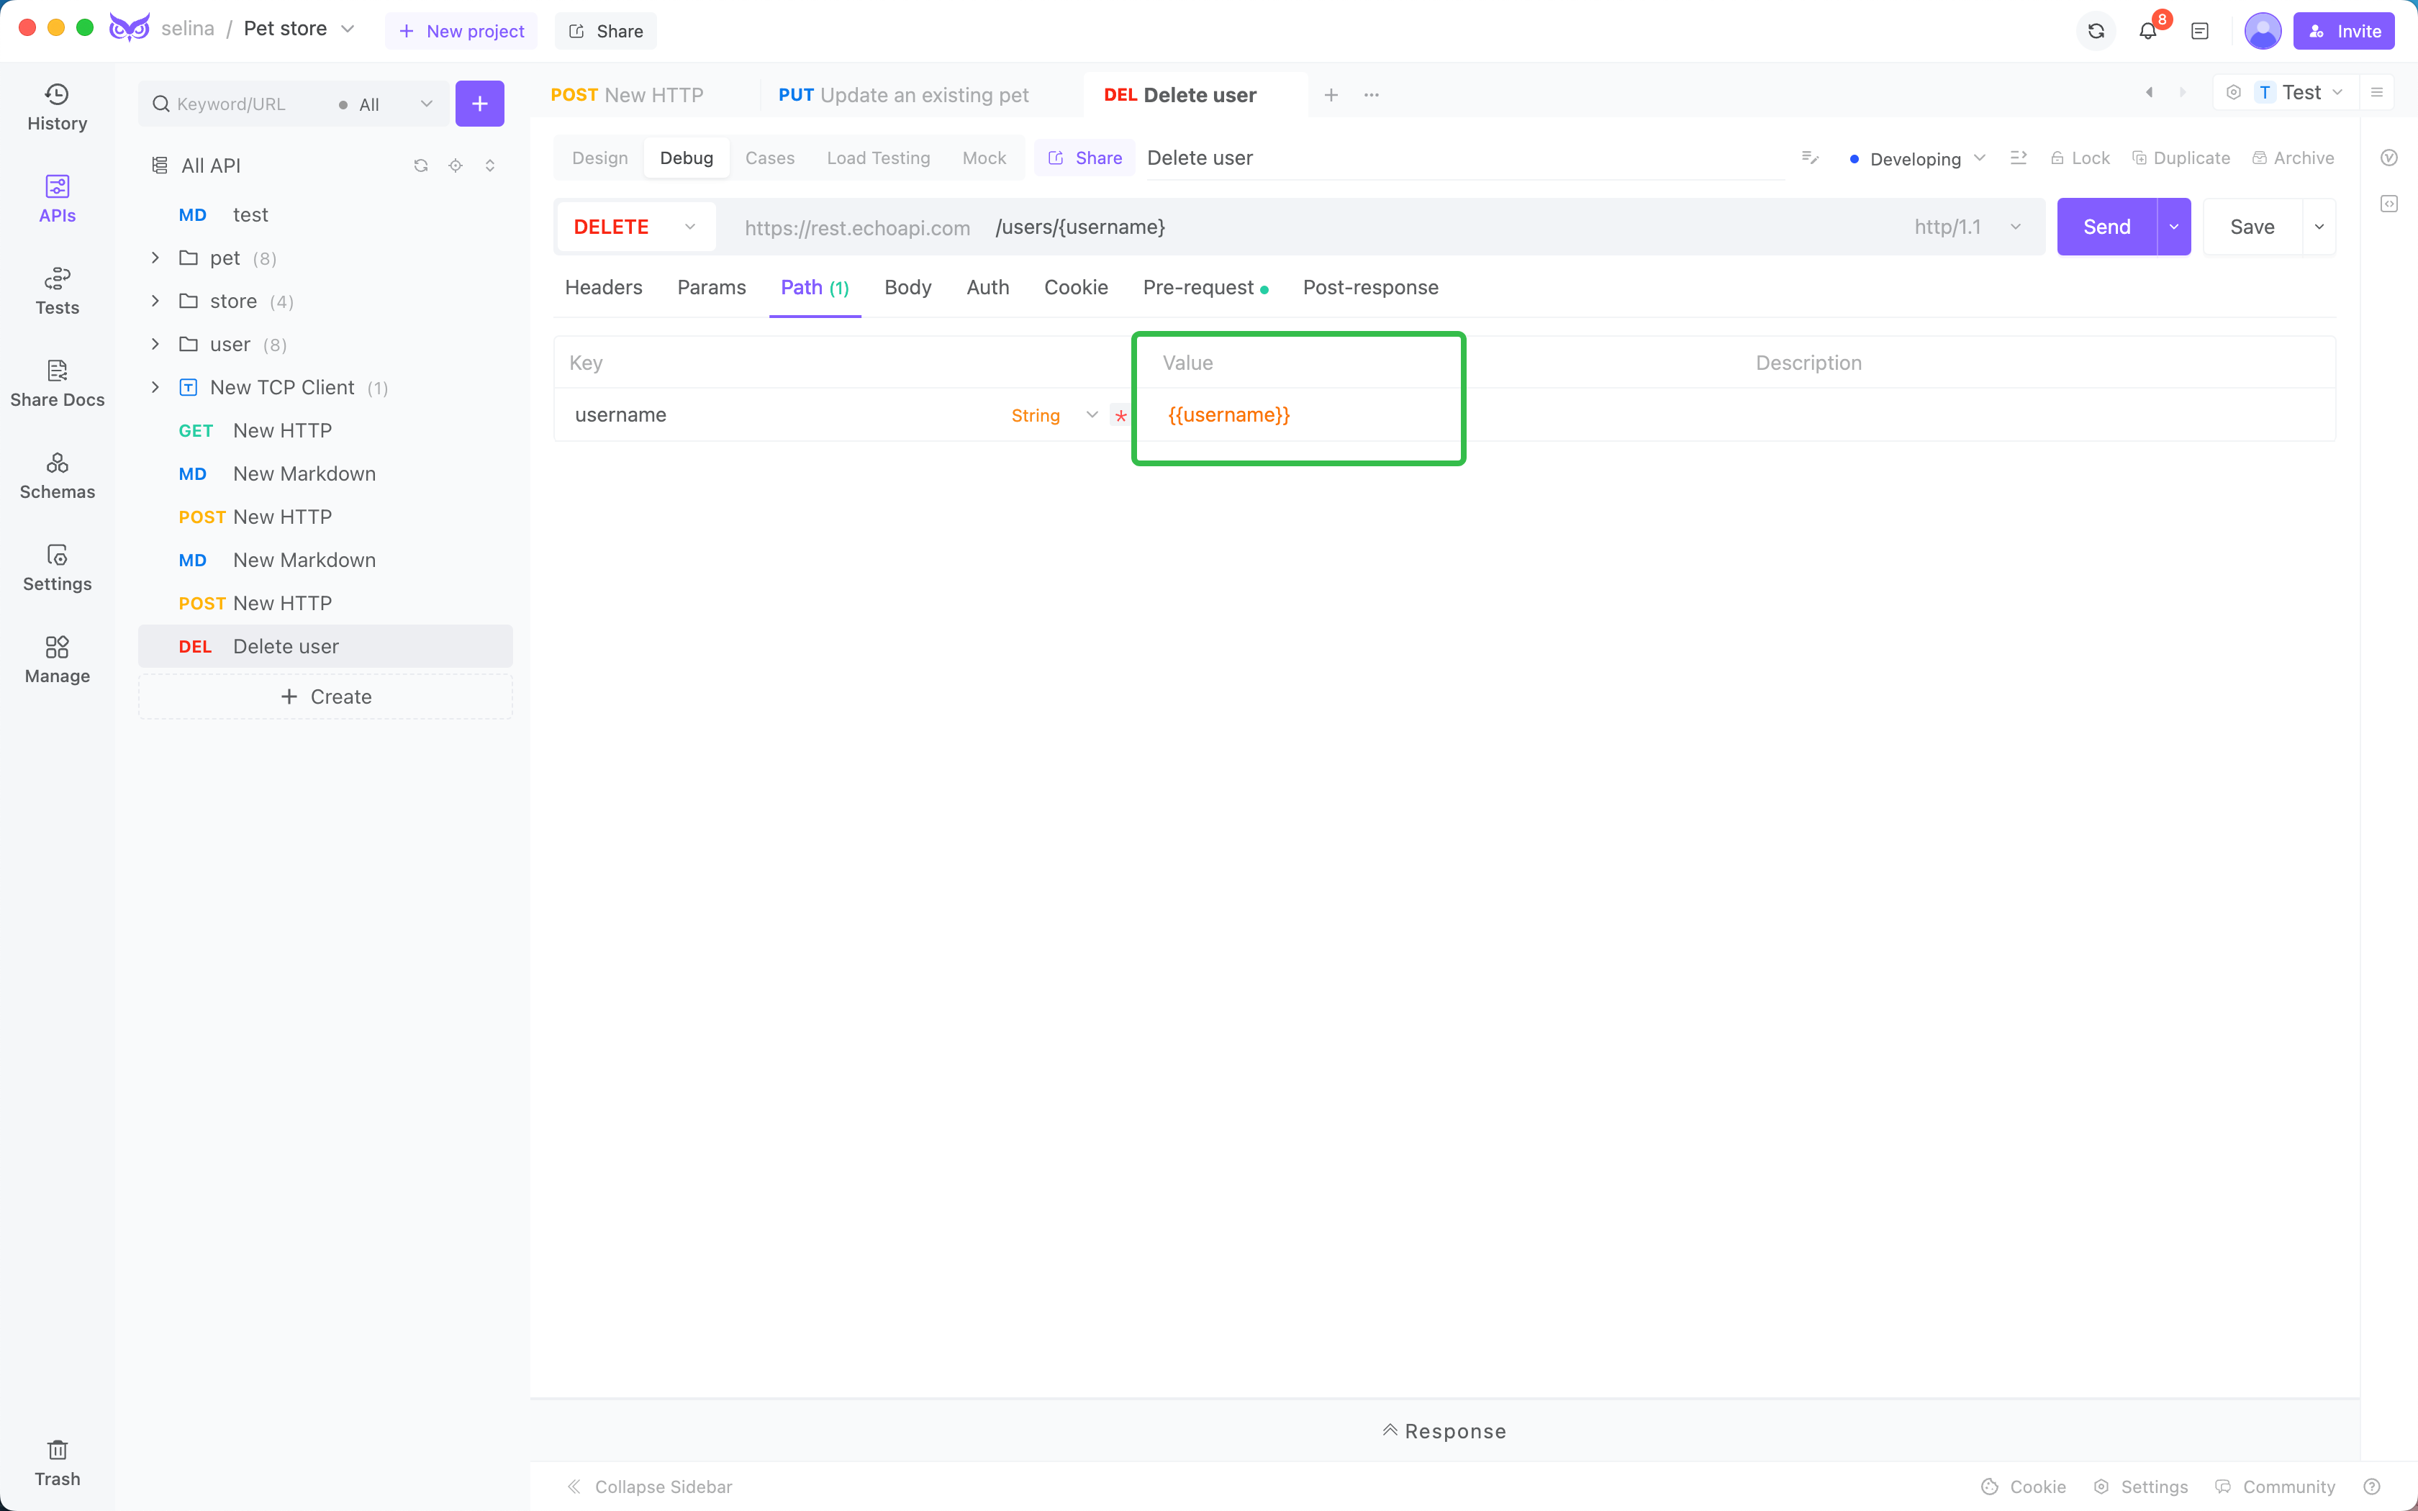Image resolution: width=2418 pixels, height=1511 pixels.
Task: Click the refresh/history icon top right
Action: tap(2094, 30)
